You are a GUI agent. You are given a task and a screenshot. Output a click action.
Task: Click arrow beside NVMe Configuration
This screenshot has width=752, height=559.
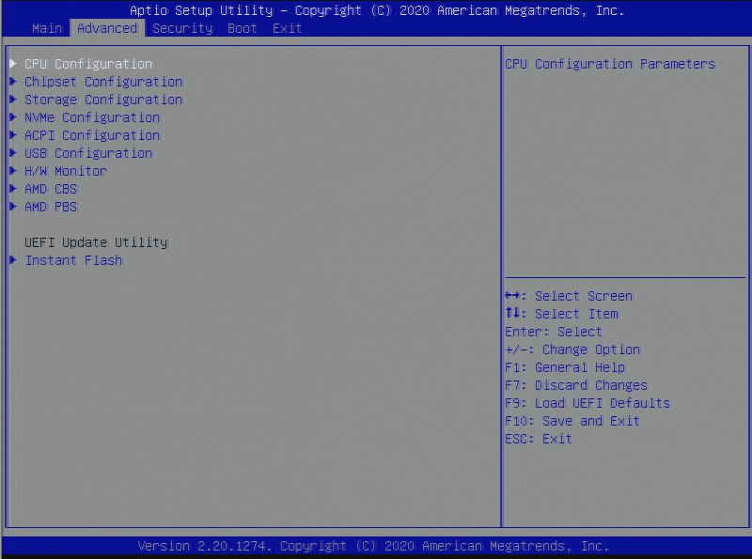(x=13, y=117)
